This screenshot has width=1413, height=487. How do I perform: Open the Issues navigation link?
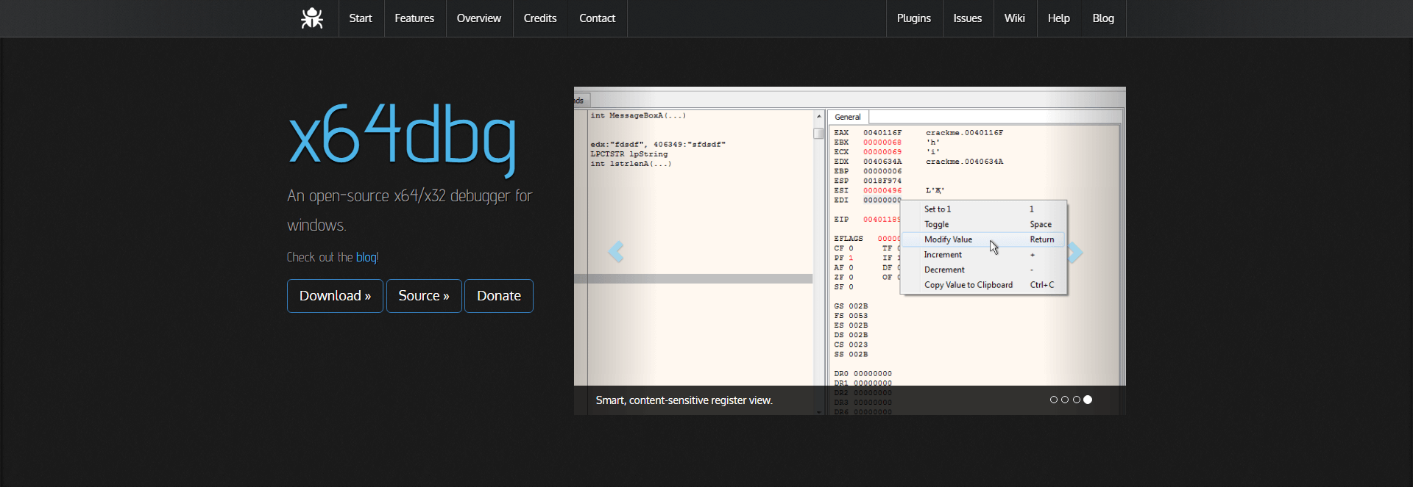[968, 18]
